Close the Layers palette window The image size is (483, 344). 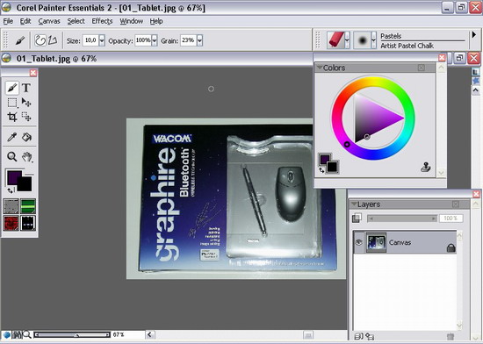click(x=476, y=194)
